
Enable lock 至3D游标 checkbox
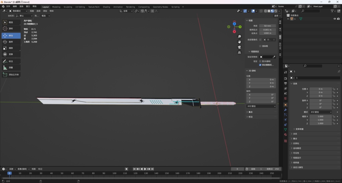tap(260, 62)
